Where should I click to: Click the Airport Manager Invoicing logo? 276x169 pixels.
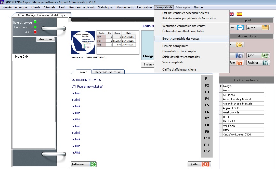[83, 42]
